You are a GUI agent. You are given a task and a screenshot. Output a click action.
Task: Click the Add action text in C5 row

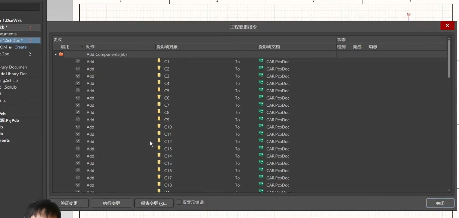90,91
